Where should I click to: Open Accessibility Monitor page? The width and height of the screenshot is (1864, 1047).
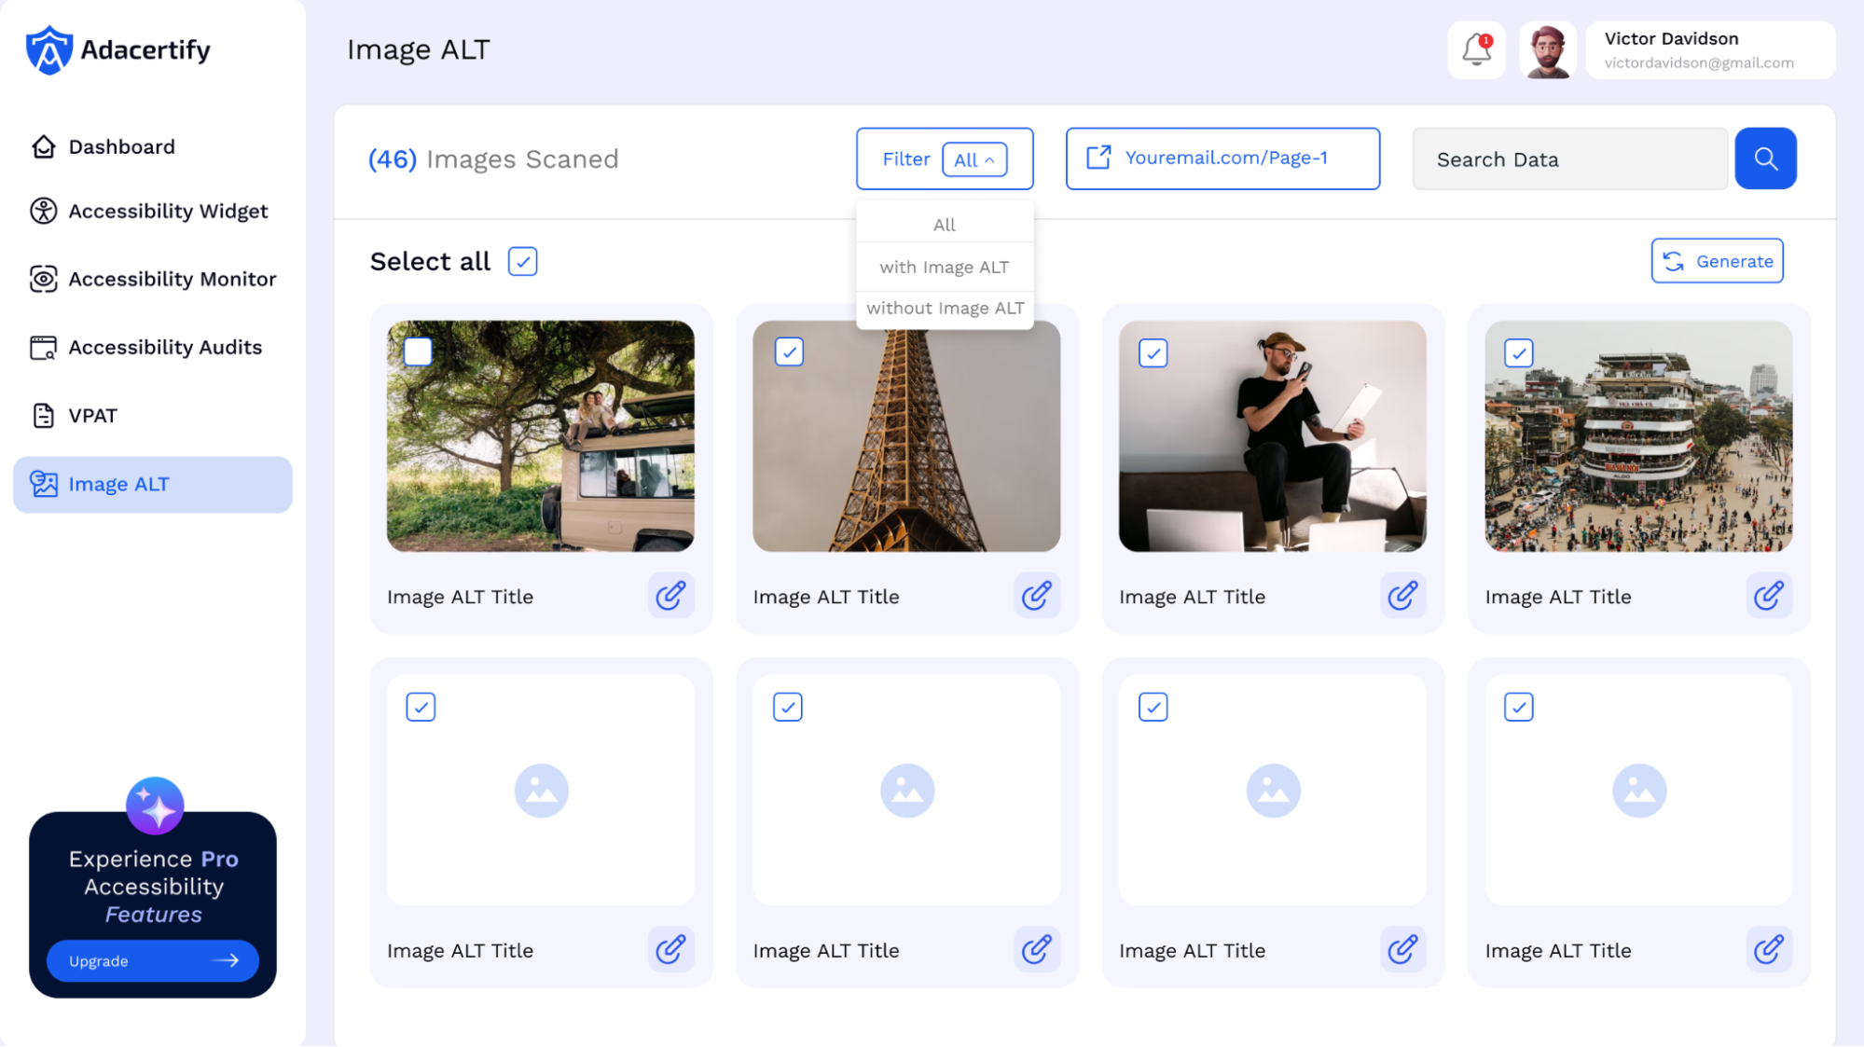click(x=153, y=279)
